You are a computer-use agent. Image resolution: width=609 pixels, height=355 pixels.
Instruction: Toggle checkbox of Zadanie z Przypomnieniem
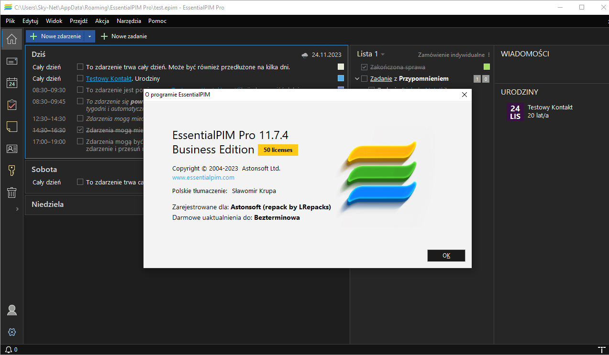click(x=365, y=79)
